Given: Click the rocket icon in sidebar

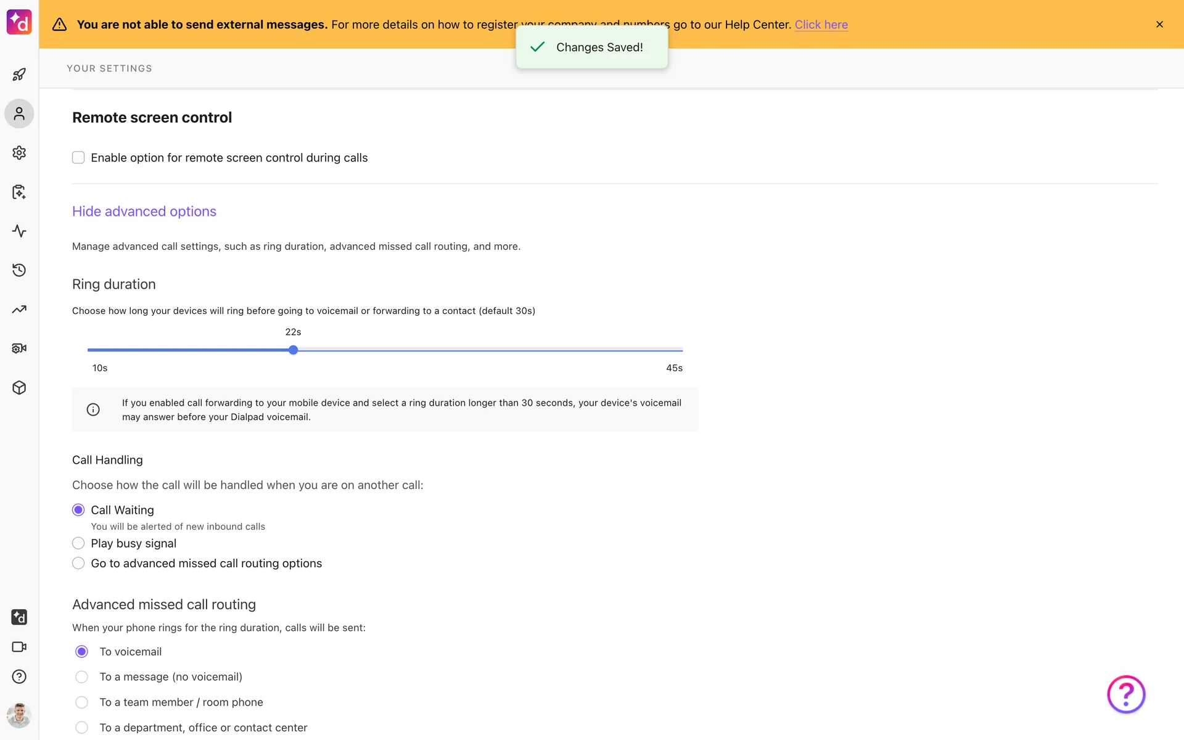Looking at the screenshot, I should [x=19, y=75].
